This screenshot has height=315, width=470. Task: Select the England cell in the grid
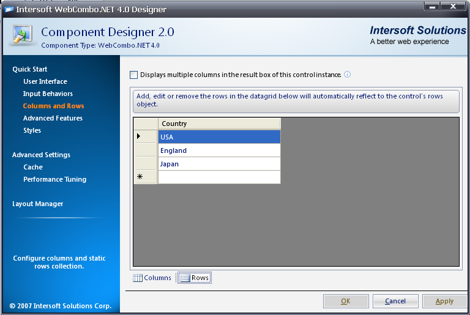pyautogui.click(x=219, y=150)
